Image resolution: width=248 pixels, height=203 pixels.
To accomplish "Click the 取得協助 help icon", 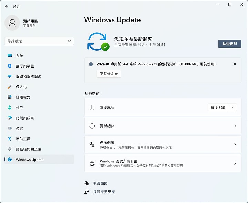I will coord(86,183).
